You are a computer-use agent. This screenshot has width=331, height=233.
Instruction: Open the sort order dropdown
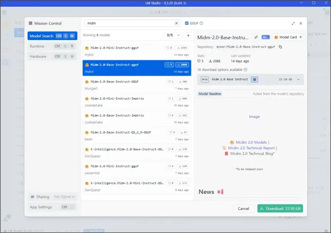[x=173, y=35]
